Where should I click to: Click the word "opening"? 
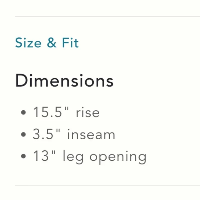pos(118,158)
